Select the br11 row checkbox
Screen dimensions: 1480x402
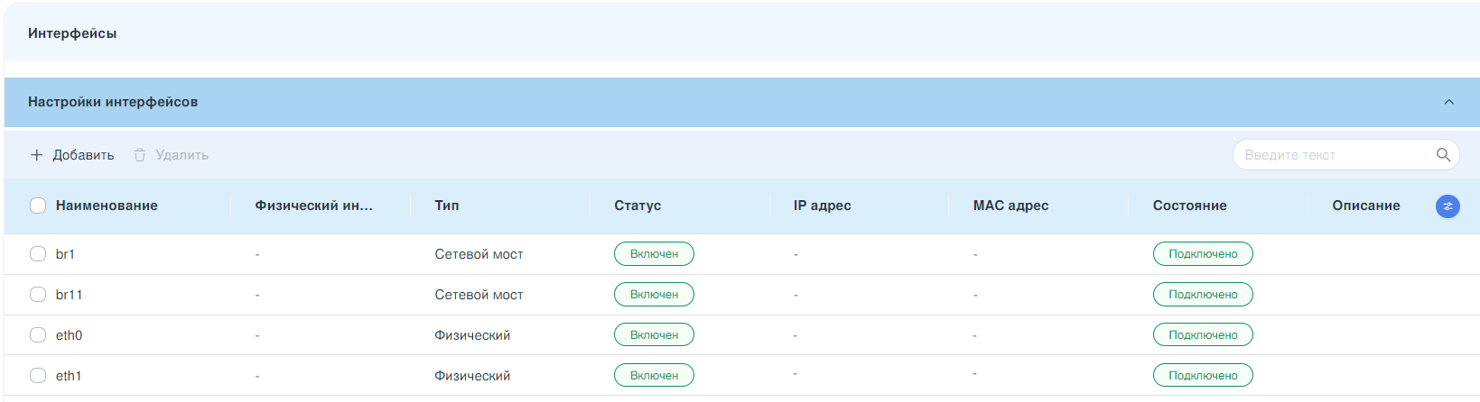click(x=38, y=295)
